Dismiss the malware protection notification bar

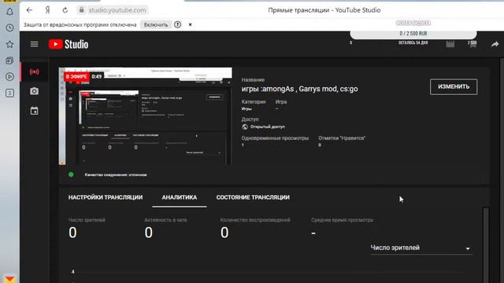(191, 24)
